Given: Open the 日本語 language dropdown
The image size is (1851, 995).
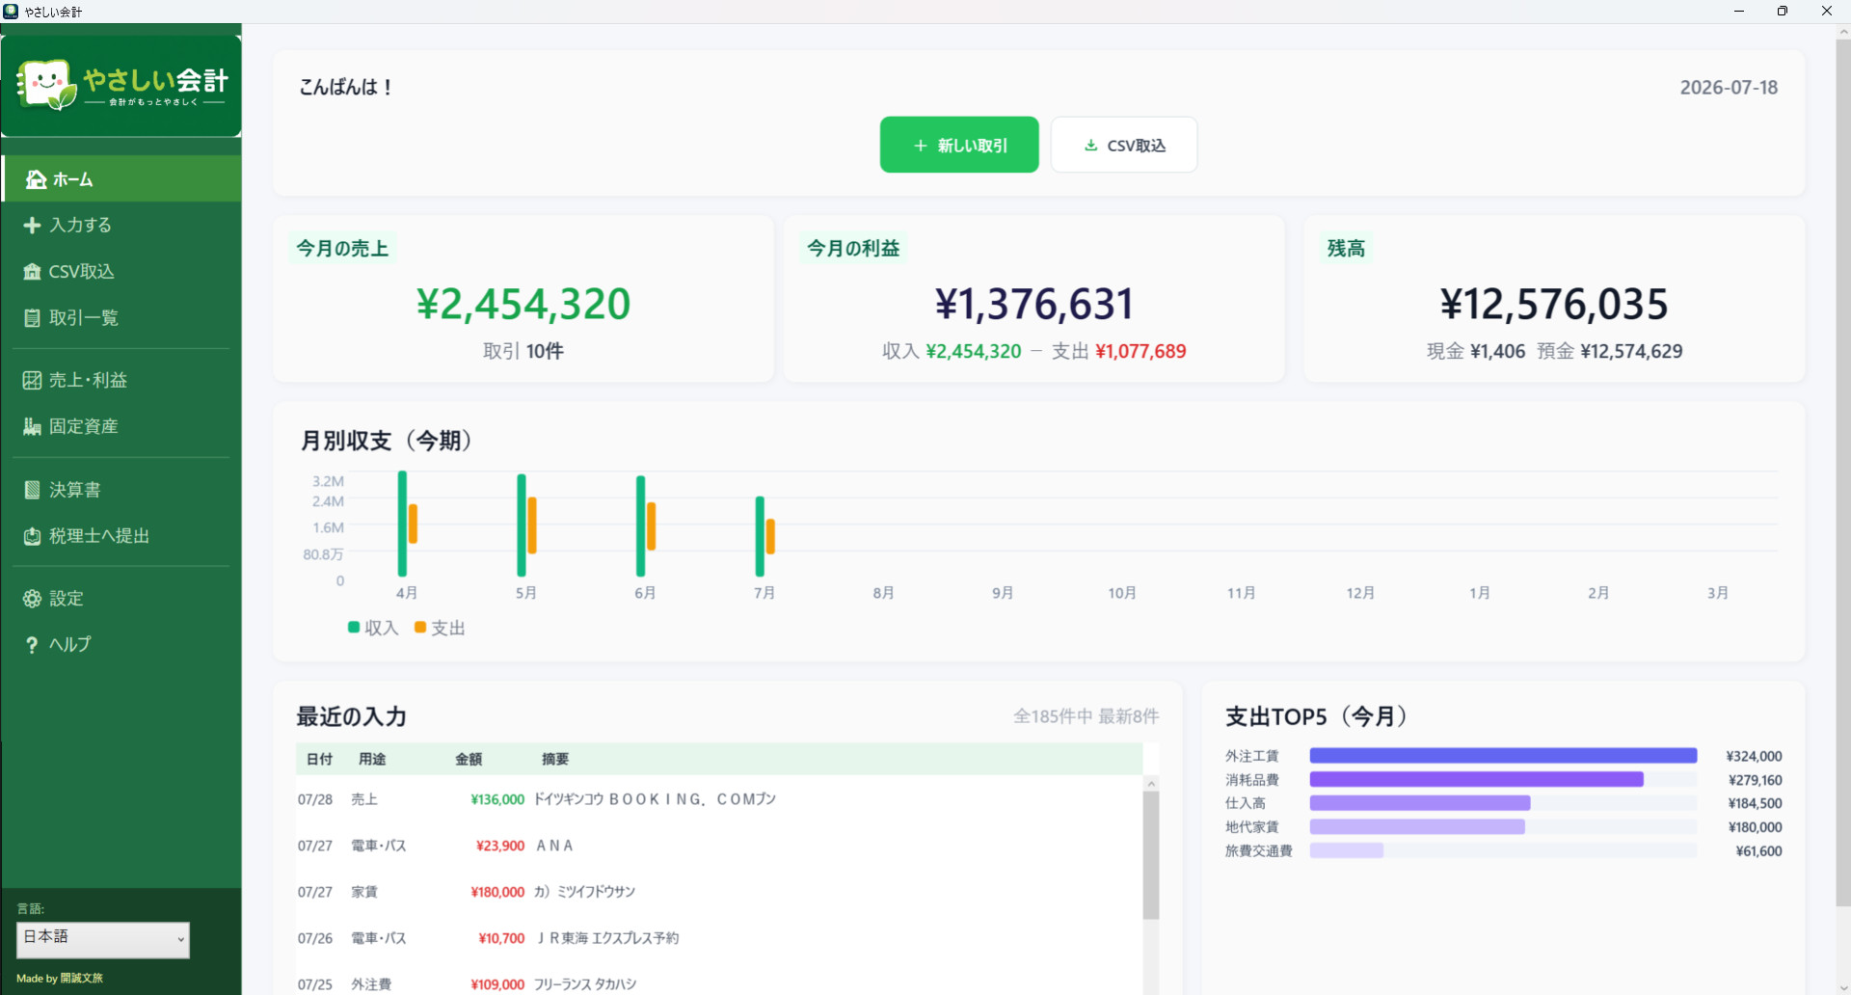Looking at the screenshot, I should coord(103,940).
